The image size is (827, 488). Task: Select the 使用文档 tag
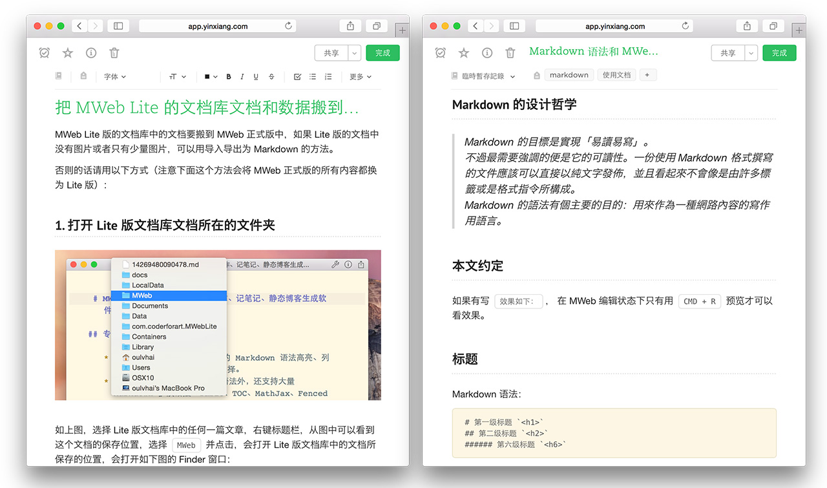pyautogui.click(x=616, y=74)
